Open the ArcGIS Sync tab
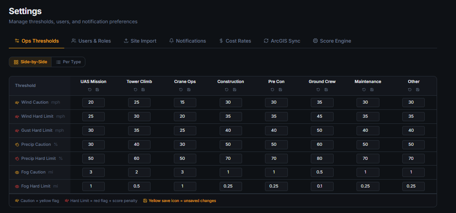Screen dimensions: 456x213 (282, 41)
